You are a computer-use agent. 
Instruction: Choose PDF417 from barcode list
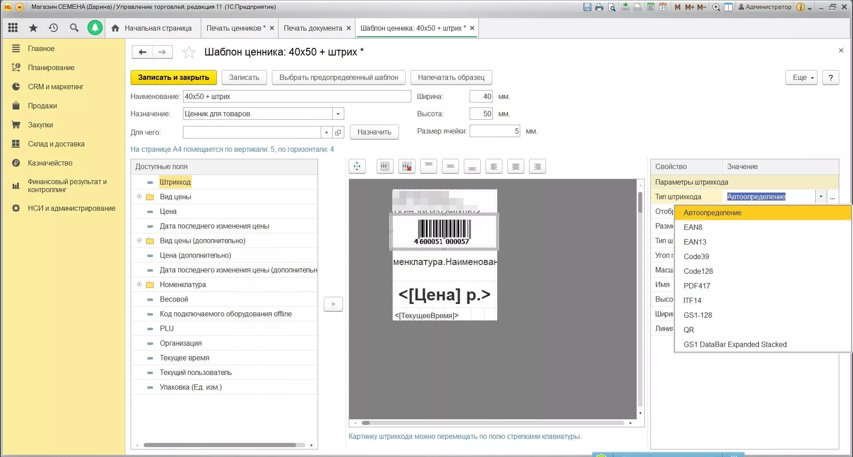(763, 286)
